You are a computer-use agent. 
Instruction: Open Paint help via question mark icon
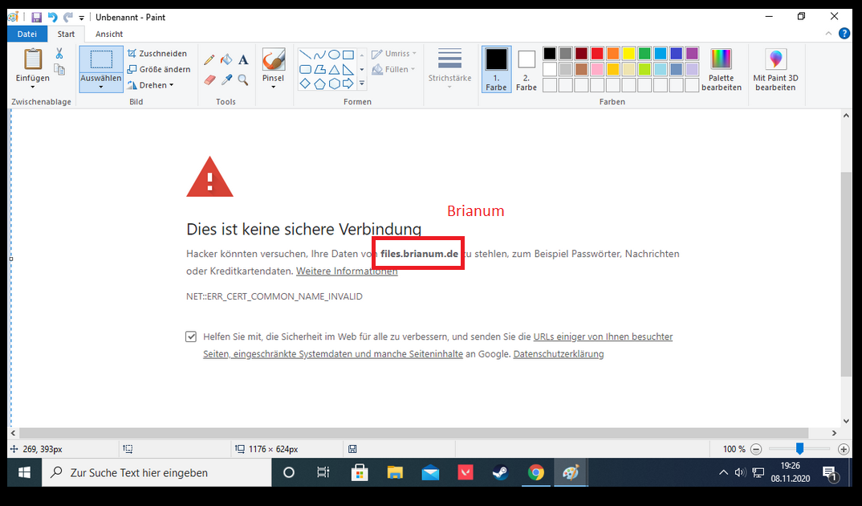click(x=844, y=34)
